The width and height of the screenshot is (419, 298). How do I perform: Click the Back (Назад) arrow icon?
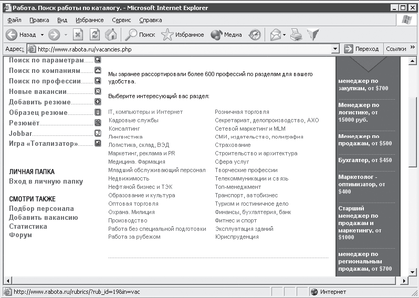pyautogui.click(x=12, y=35)
